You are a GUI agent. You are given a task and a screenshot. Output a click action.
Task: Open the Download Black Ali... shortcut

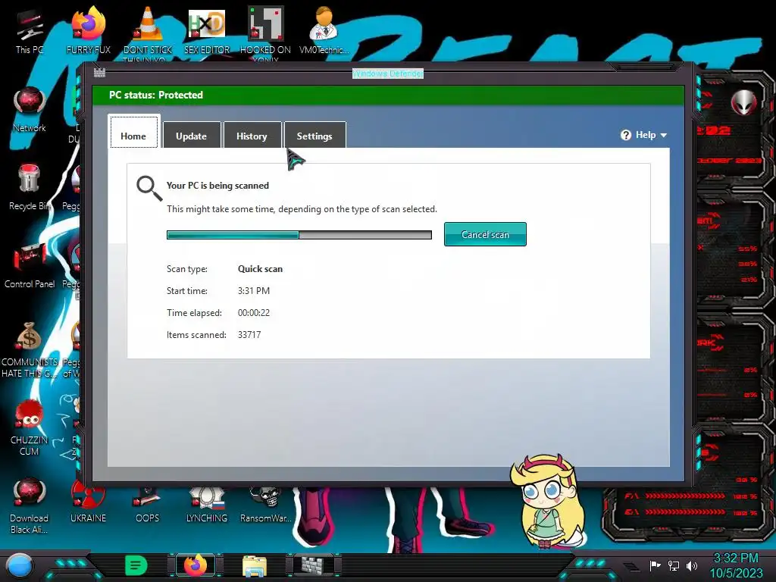point(30,505)
